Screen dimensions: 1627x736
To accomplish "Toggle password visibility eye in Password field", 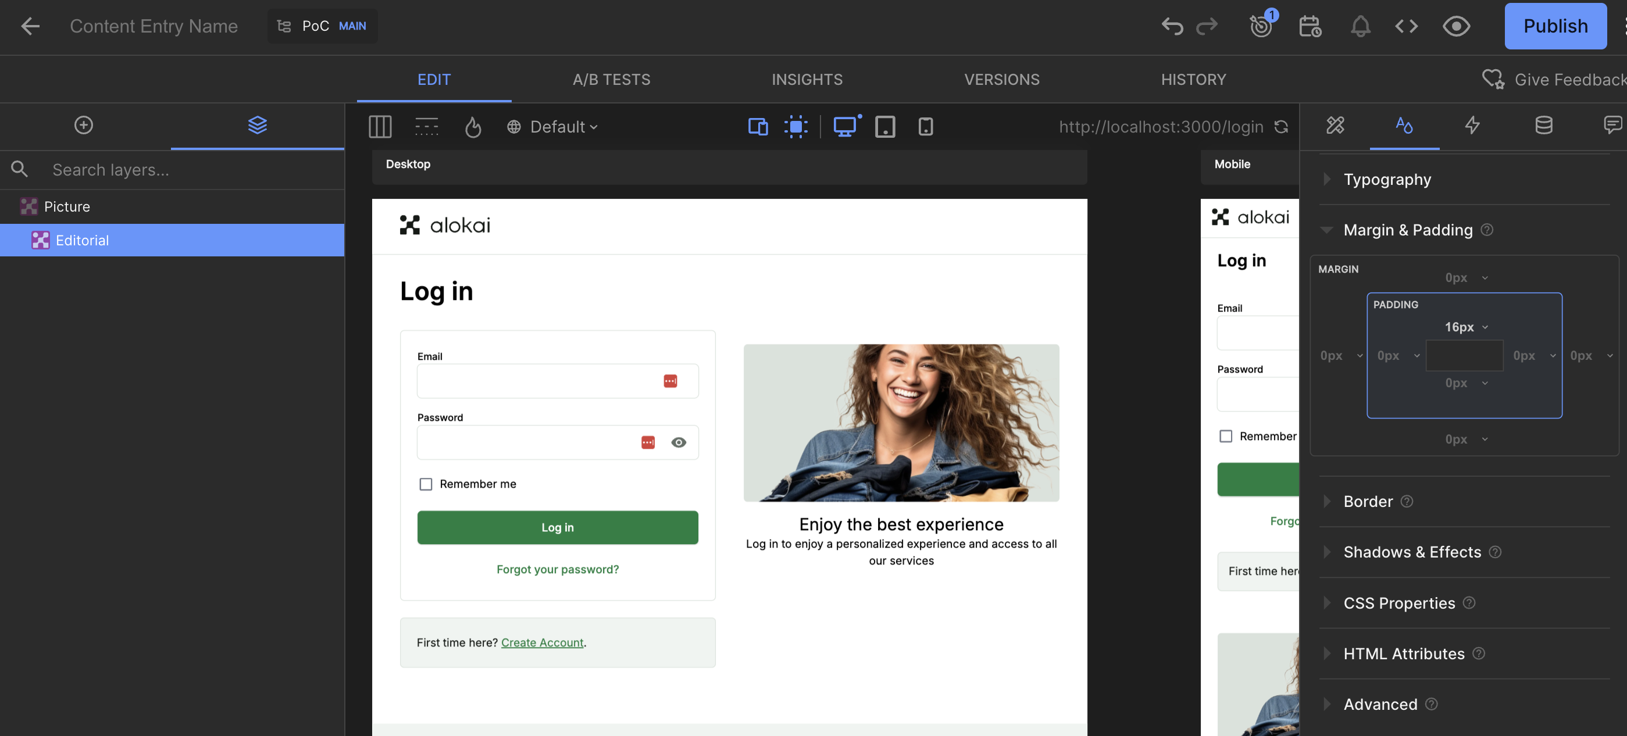I will coord(679,442).
